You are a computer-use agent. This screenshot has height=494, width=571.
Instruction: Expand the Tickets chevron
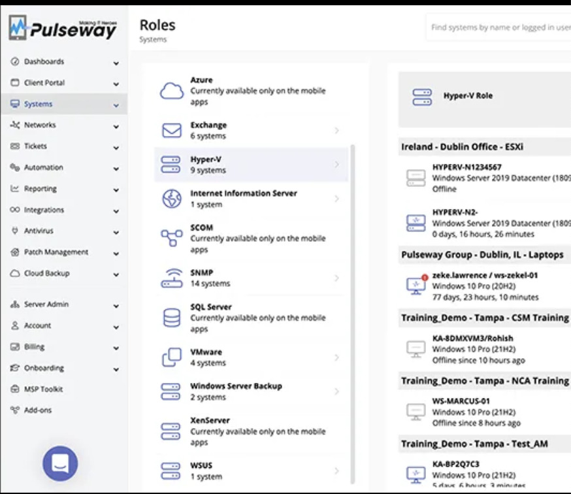(x=116, y=148)
